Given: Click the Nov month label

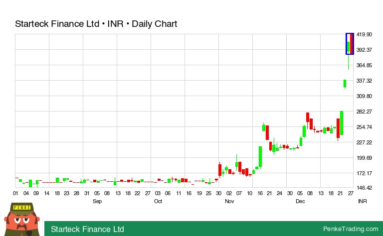Looking at the screenshot, I should pos(229,201).
